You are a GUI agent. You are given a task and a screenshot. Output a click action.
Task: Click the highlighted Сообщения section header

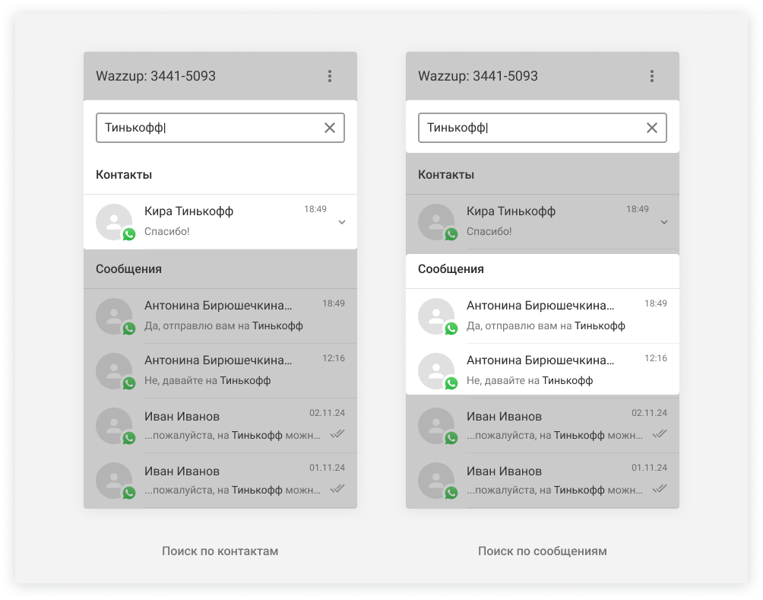(x=451, y=269)
